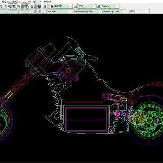The height and width of the screenshot is (163, 163).
Task: Click the Dimension Style icon
Action: (75, 6)
